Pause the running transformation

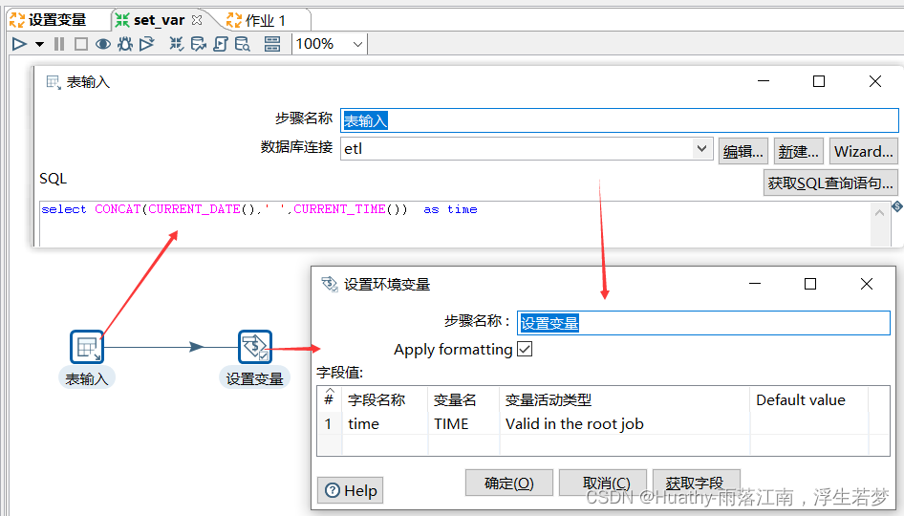[59, 44]
